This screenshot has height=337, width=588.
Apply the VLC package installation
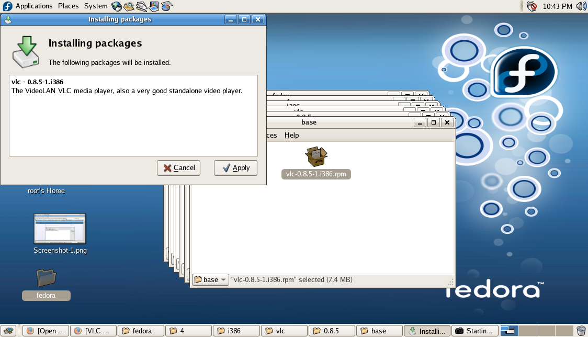coord(235,168)
